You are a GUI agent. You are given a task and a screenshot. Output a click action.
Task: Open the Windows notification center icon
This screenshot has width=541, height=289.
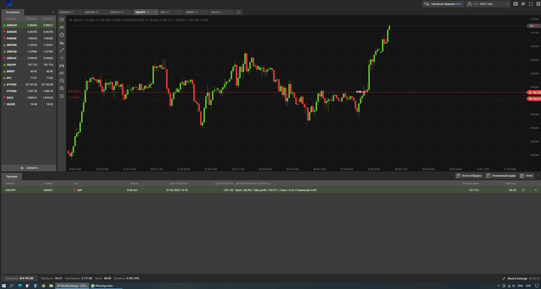(x=536, y=286)
